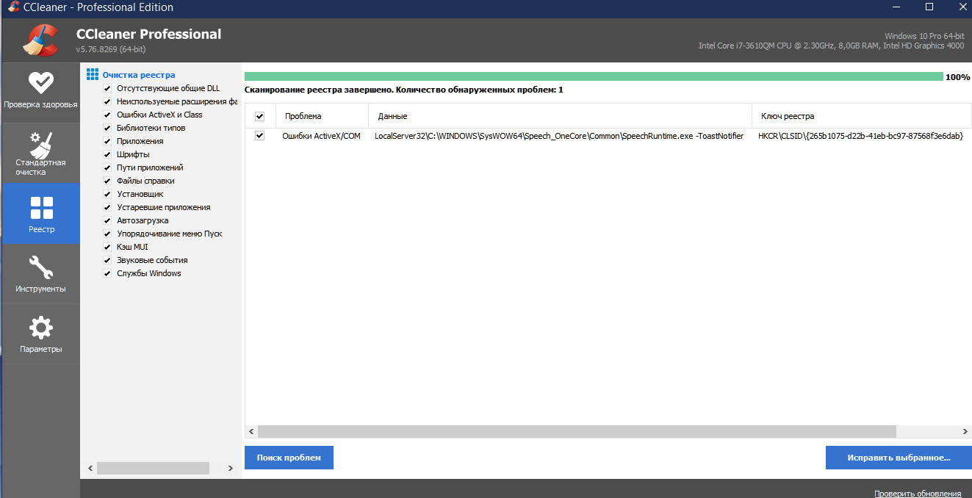972x498 pixels.
Task: Click the left panel horizontal scrollbar thumb
Action: [x=153, y=468]
